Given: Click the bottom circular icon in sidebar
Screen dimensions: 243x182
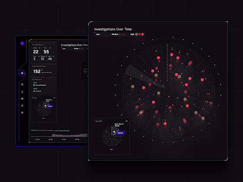Looking at the screenshot, I should click(22, 113).
